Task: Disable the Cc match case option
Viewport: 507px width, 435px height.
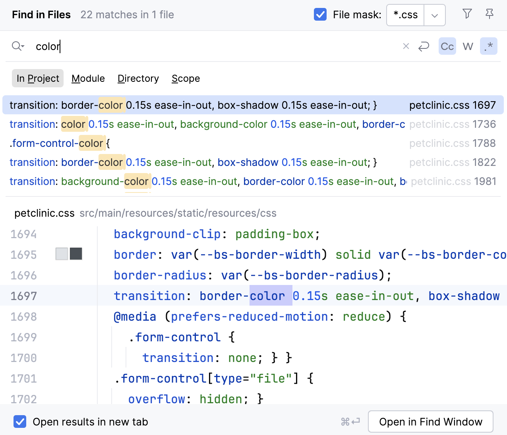Action: [447, 46]
